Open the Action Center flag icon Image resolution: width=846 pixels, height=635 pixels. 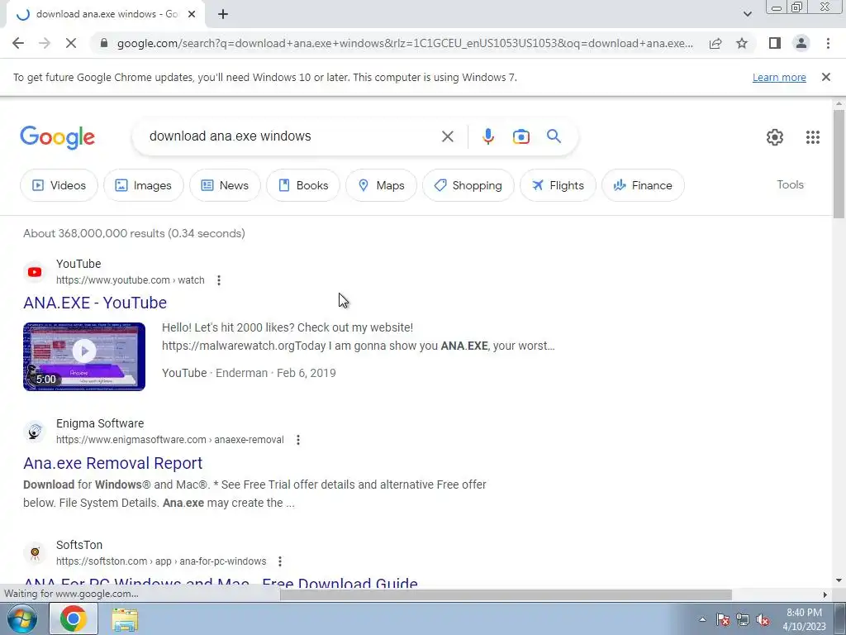[722, 619]
